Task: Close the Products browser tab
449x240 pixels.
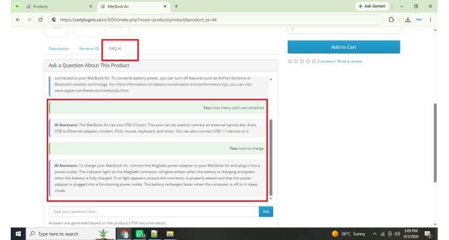Action: (x=91, y=6)
